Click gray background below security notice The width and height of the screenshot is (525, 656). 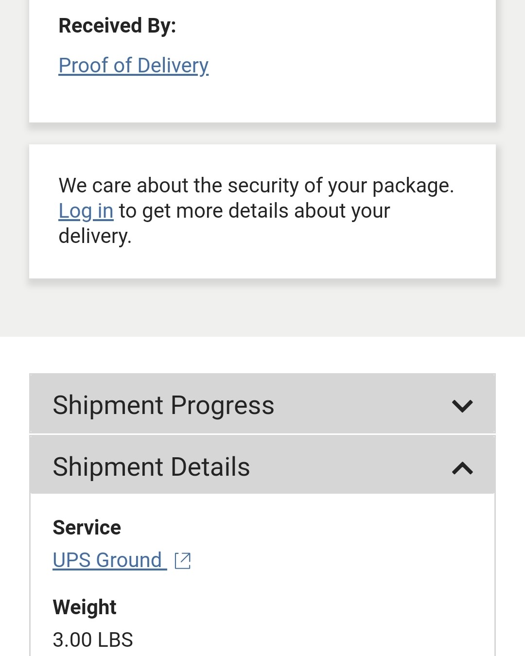click(x=262, y=307)
